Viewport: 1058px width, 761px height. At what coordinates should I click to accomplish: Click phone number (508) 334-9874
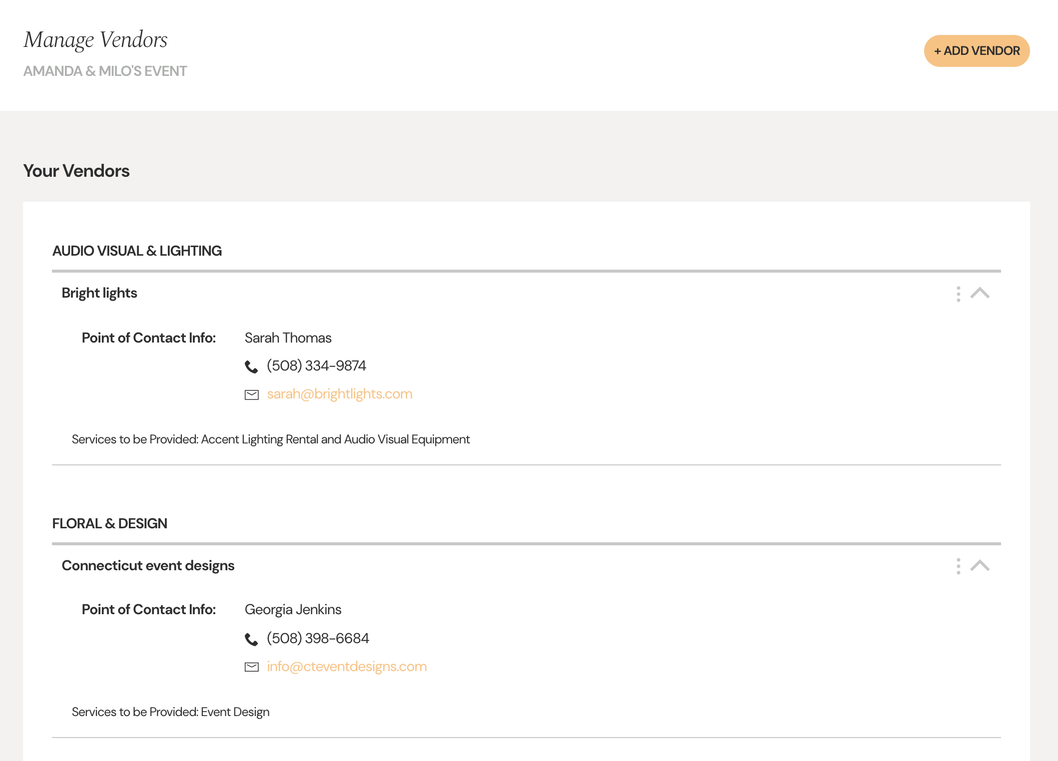point(316,366)
